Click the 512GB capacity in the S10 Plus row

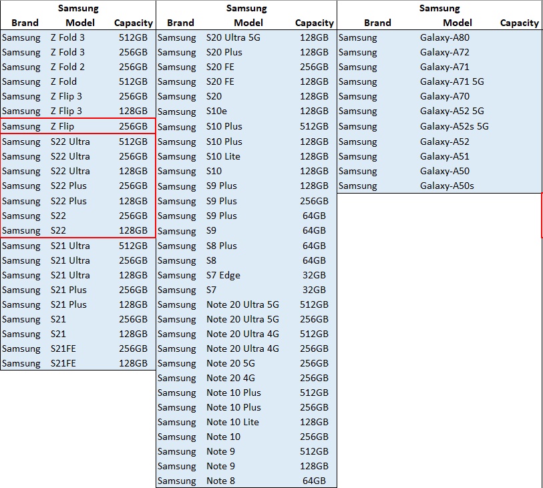tap(314, 126)
